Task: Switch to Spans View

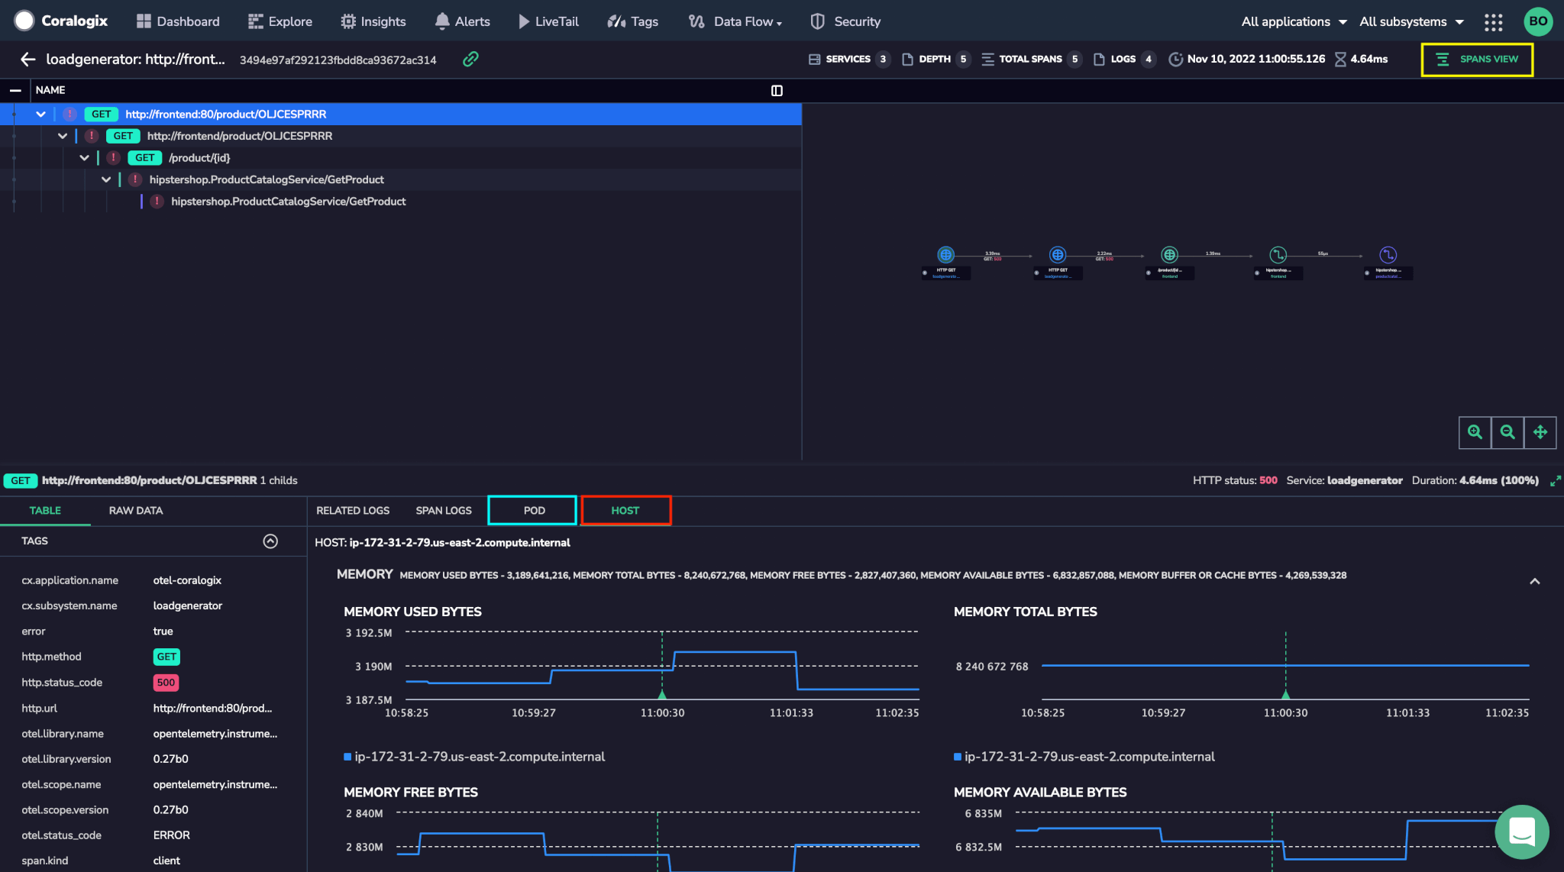Action: (x=1477, y=59)
